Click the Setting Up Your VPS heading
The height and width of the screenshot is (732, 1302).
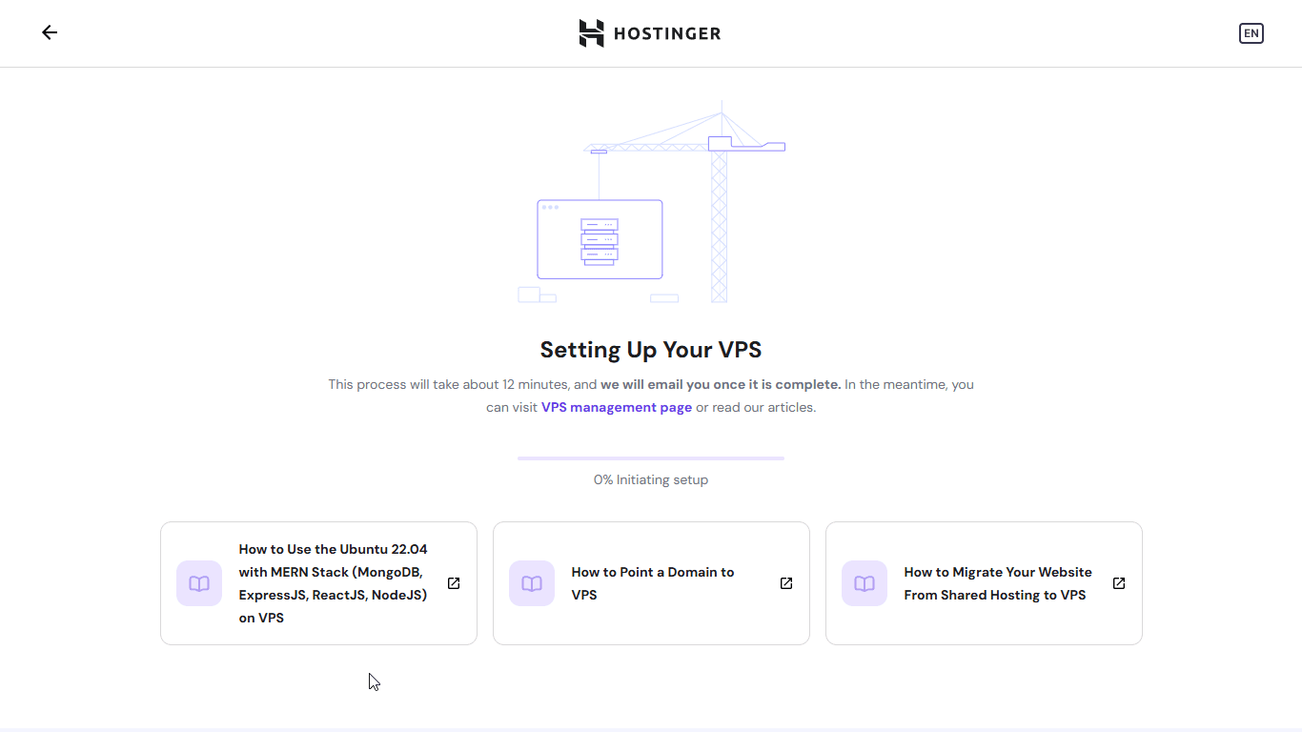coord(651,350)
